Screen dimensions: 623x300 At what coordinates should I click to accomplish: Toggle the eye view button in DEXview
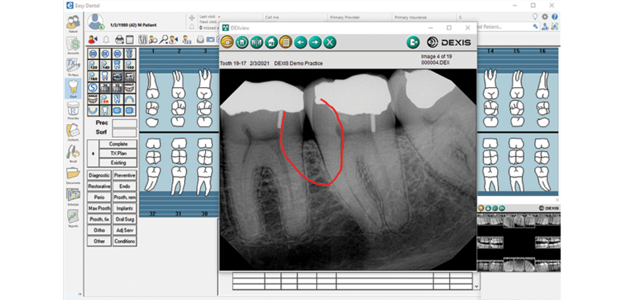(x=227, y=42)
